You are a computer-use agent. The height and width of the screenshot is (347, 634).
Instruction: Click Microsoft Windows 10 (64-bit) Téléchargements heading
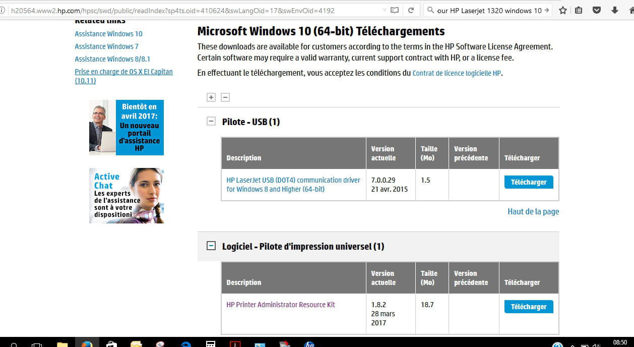coord(321,31)
